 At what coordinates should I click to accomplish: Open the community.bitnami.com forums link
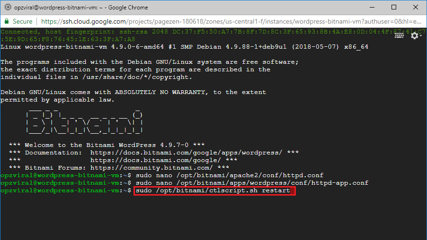pyautogui.click(x=151, y=168)
